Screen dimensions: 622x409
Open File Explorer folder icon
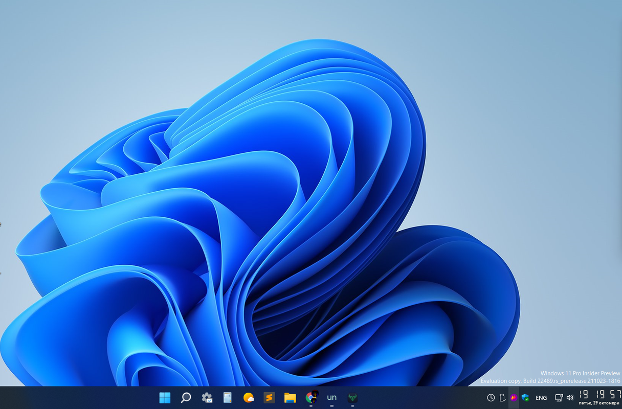[x=290, y=397]
